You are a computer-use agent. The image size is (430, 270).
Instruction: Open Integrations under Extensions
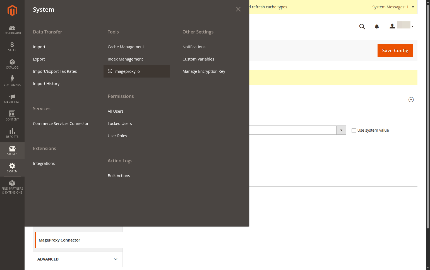(x=44, y=163)
